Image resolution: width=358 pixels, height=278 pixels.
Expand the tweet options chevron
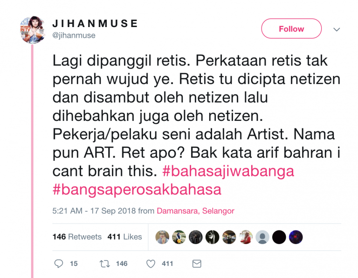click(337, 29)
